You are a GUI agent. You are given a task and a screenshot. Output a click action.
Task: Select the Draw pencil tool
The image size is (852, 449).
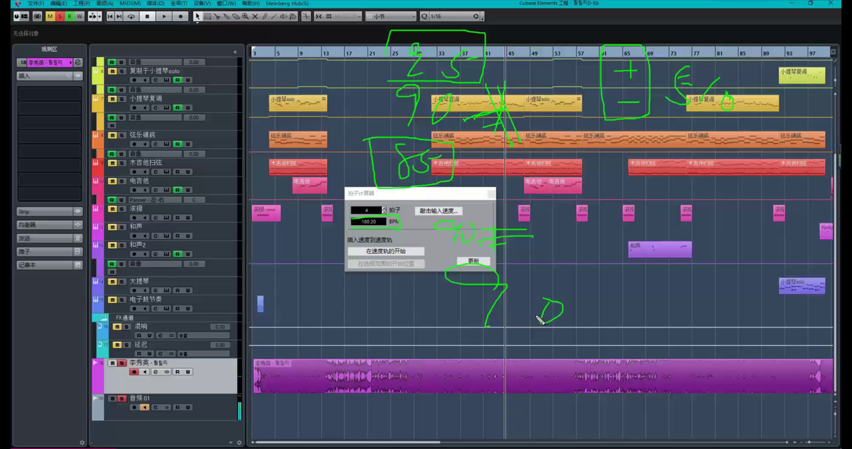(264, 16)
